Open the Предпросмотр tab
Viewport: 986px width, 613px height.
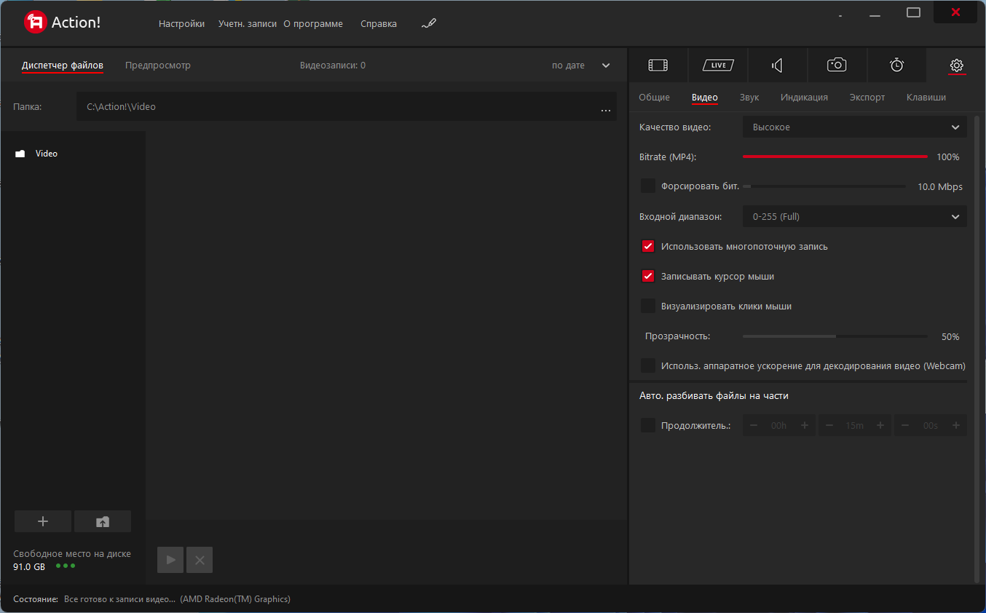coord(158,65)
